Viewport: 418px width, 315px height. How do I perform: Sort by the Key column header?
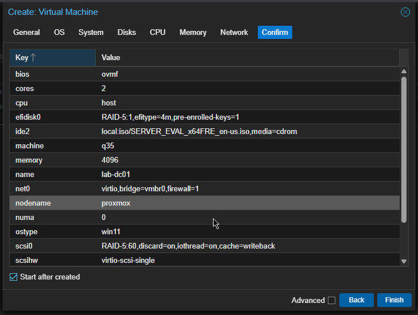52,57
